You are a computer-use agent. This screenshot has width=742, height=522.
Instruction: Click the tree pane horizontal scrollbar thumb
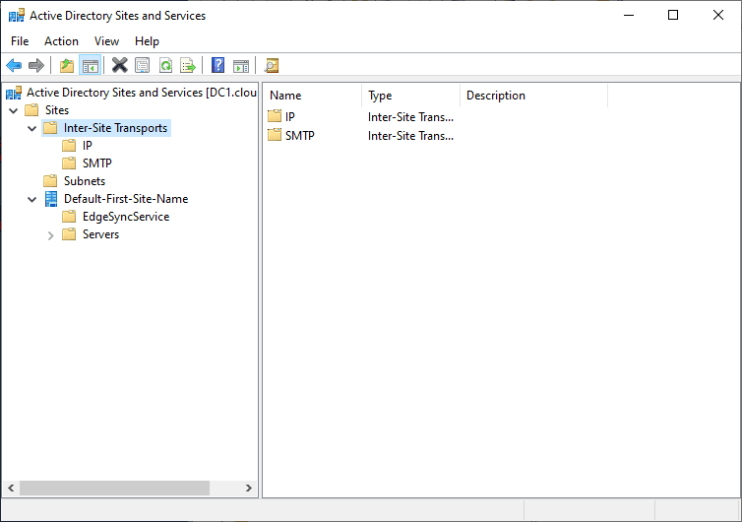pos(114,488)
